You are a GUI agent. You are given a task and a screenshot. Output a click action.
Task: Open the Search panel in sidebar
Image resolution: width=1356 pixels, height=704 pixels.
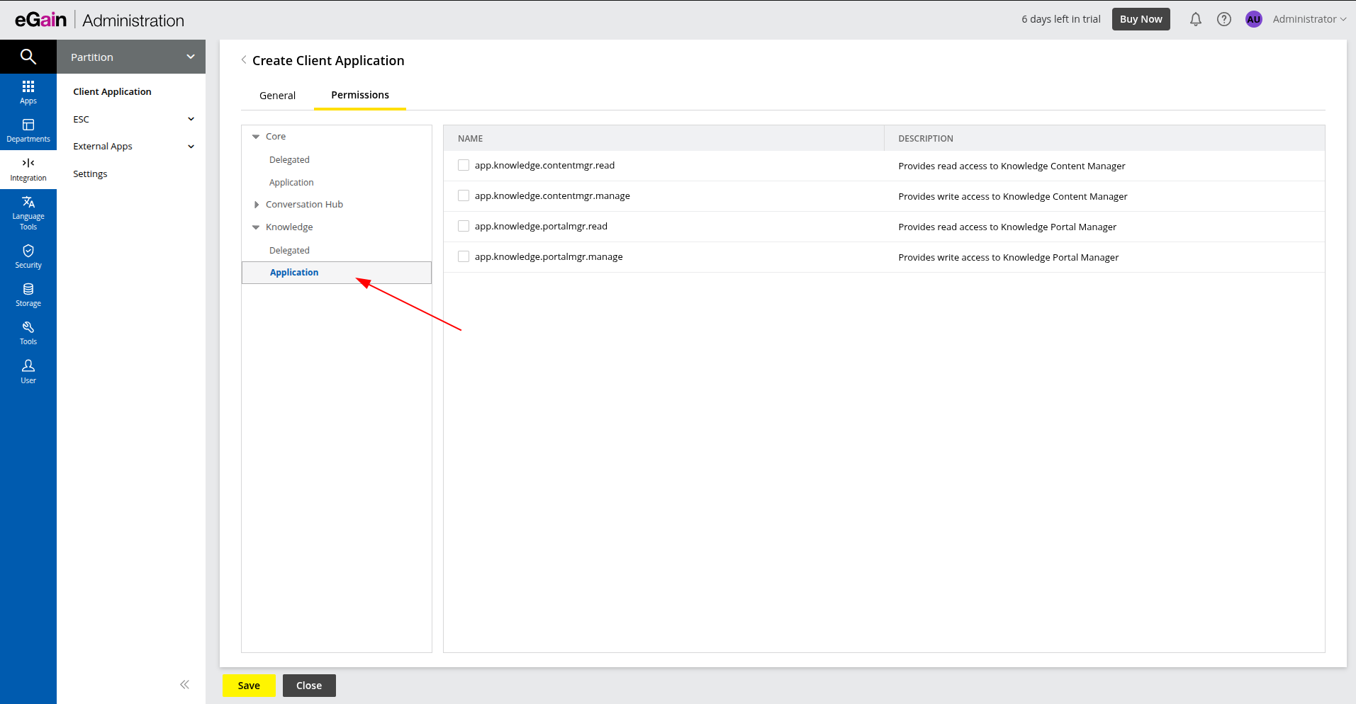[28, 56]
